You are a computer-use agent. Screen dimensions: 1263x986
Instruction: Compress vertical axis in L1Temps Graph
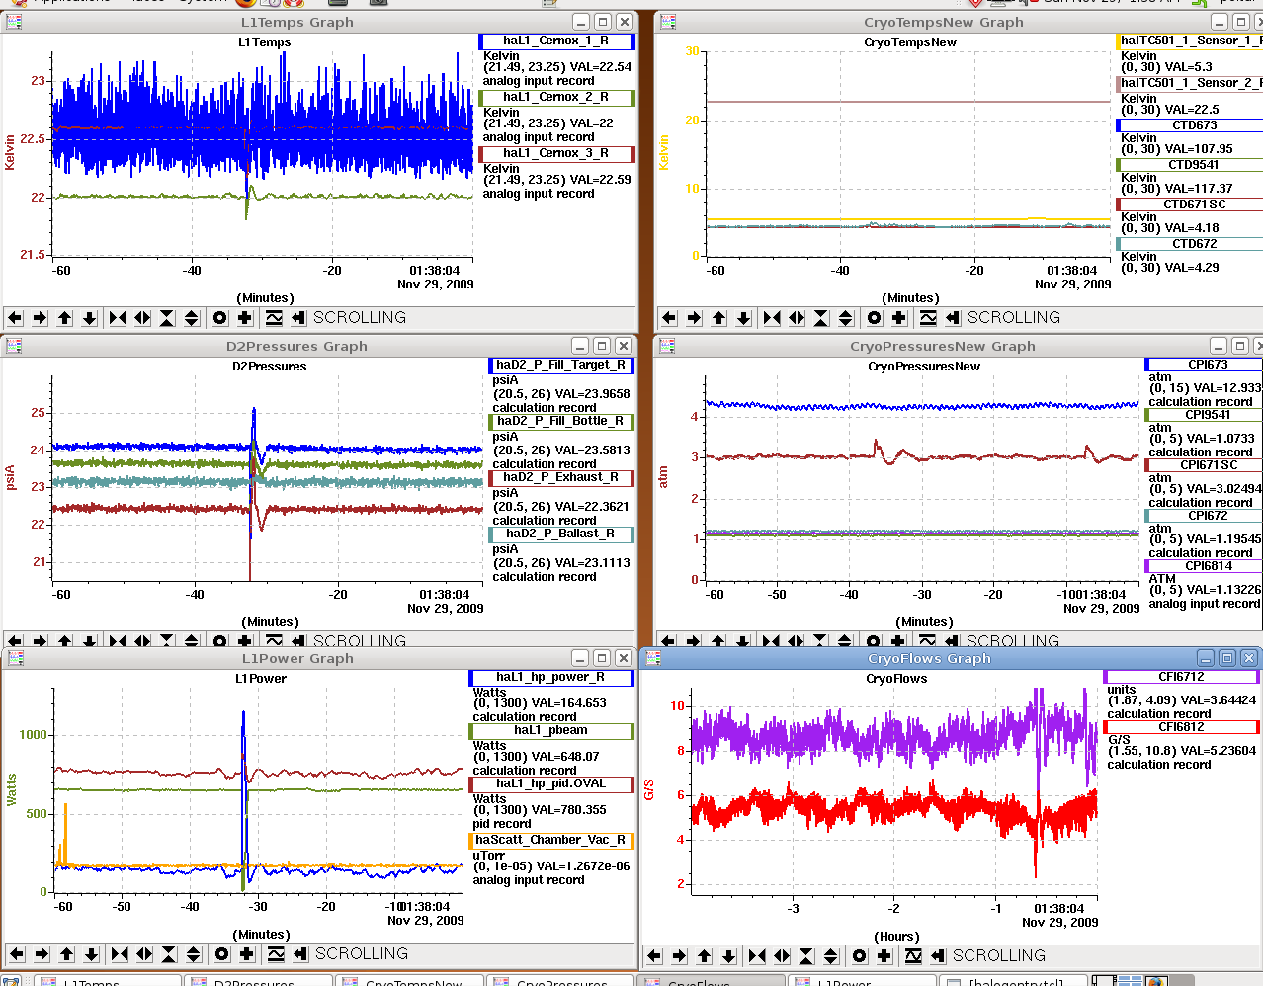(x=167, y=318)
